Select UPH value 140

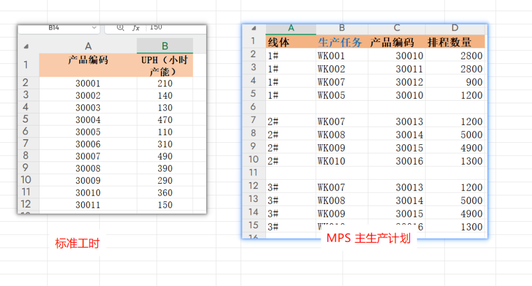click(x=165, y=95)
